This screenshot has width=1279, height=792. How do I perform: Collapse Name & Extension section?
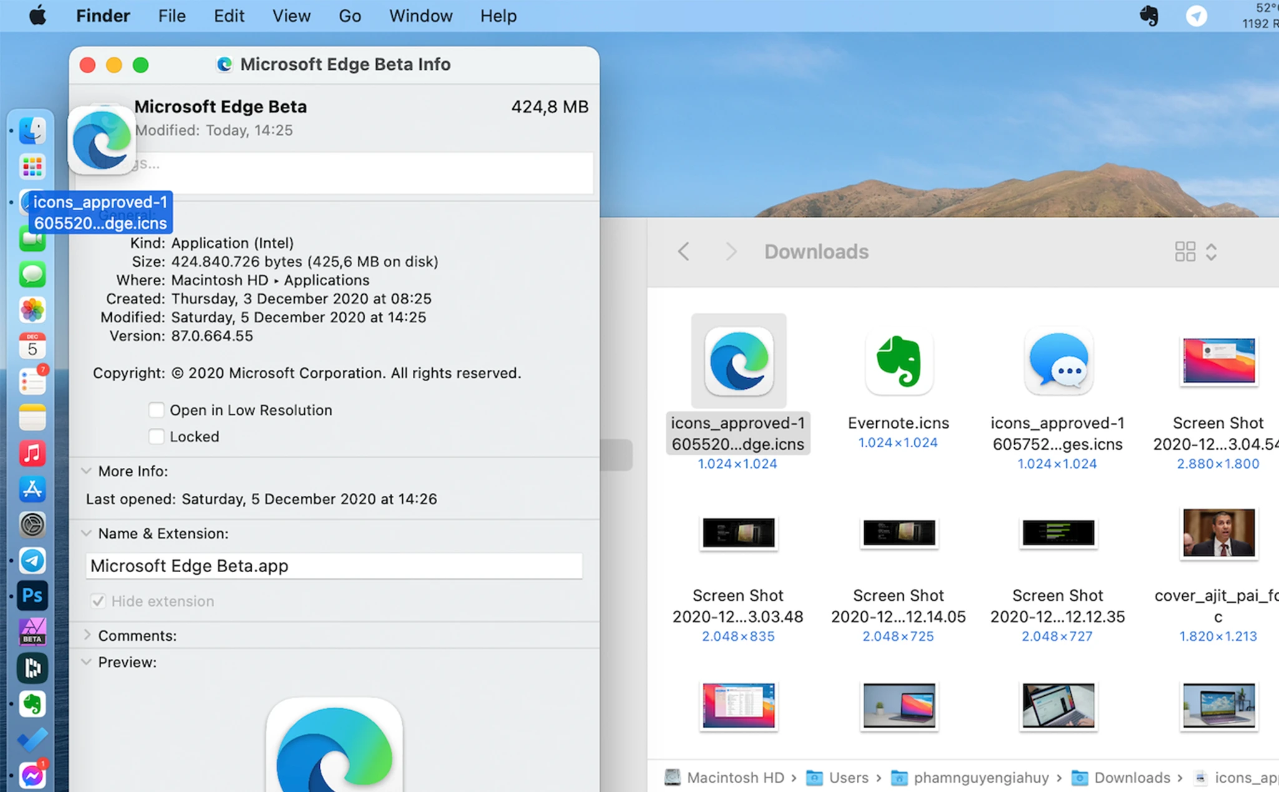click(x=86, y=533)
